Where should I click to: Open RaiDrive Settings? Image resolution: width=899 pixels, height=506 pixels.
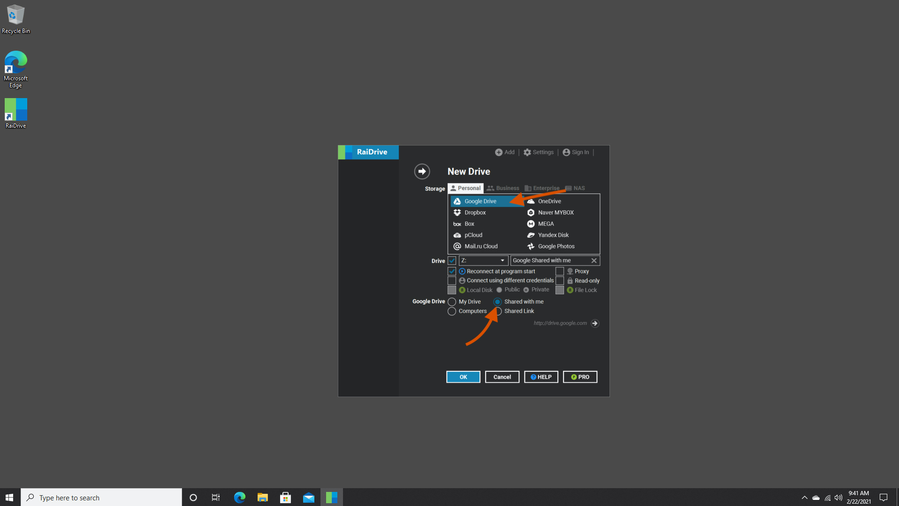[538, 152]
